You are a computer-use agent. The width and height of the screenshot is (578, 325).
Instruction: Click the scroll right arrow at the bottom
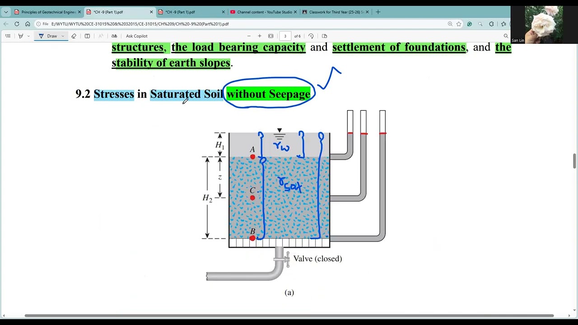point(569,316)
